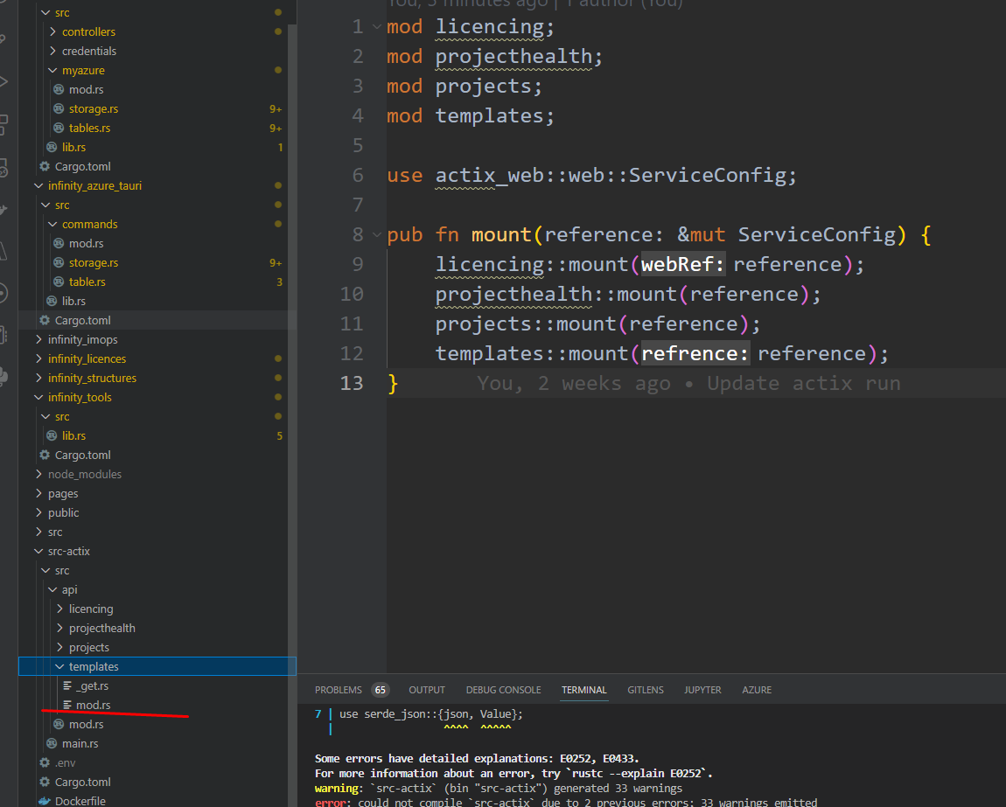Click the gear icon beside .env

45,762
